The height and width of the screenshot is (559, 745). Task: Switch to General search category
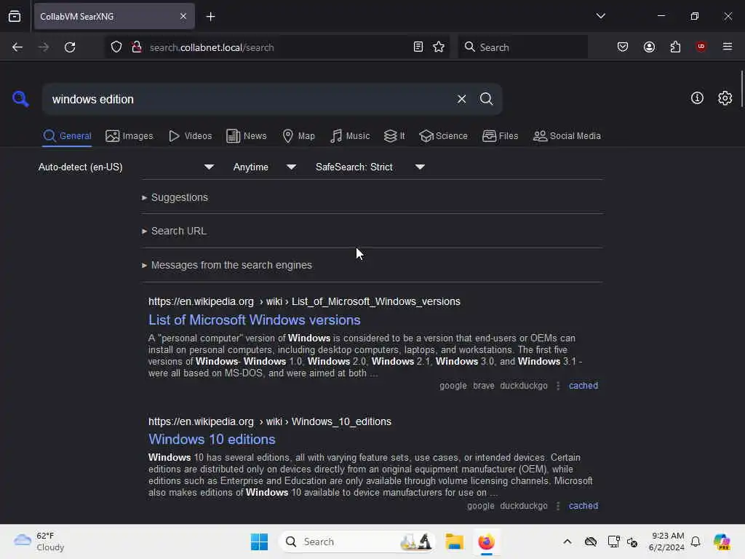[68, 136]
